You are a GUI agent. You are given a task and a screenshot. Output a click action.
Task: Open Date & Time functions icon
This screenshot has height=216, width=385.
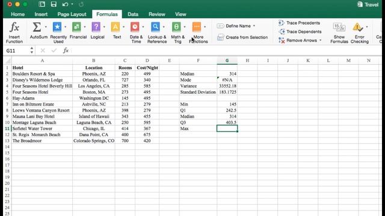(135, 27)
